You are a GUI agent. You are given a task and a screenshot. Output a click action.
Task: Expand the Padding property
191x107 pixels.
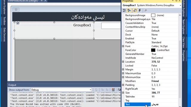click(123, 85)
